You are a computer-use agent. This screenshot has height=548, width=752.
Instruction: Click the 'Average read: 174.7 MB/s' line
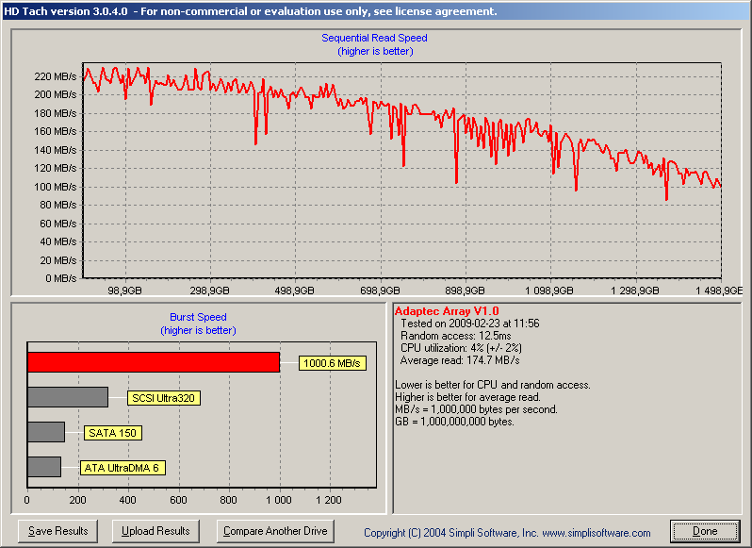[x=460, y=360]
